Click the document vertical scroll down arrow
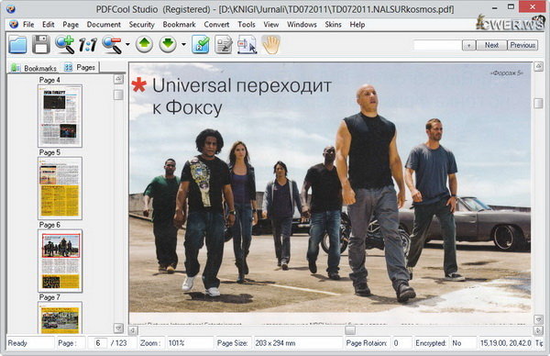550x356 pixels. [538, 319]
